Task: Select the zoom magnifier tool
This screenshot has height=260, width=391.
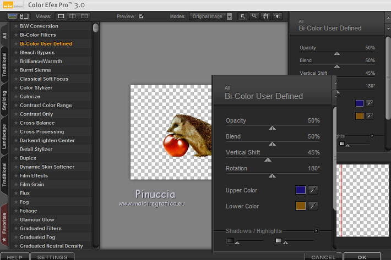Action: pos(254,16)
